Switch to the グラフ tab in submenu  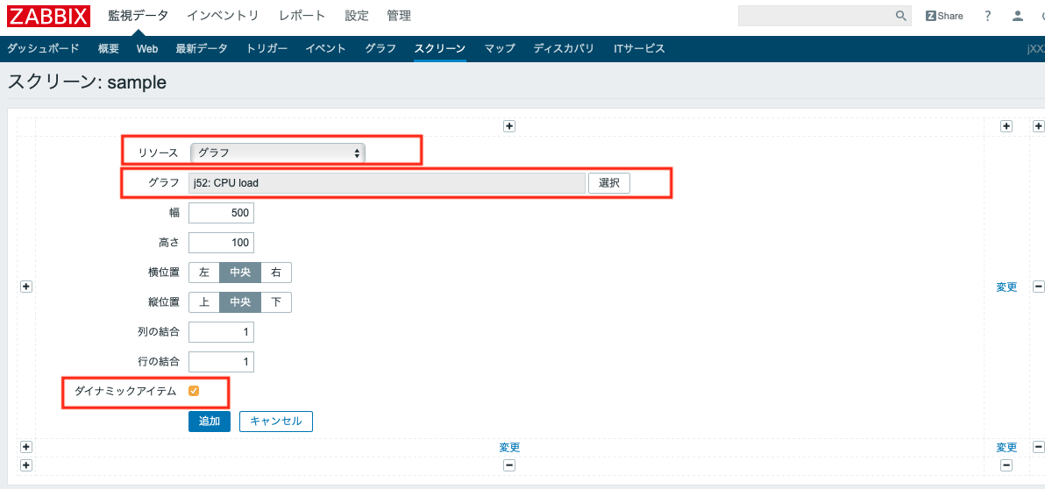coord(380,48)
